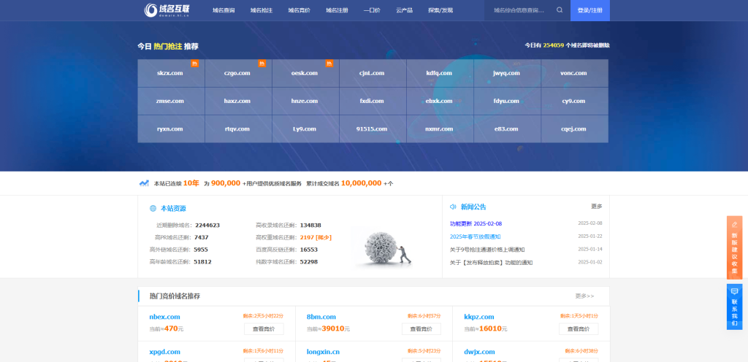The image size is (748, 362).
Task: Select the rtqv.com domain cell
Action: (x=239, y=128)
